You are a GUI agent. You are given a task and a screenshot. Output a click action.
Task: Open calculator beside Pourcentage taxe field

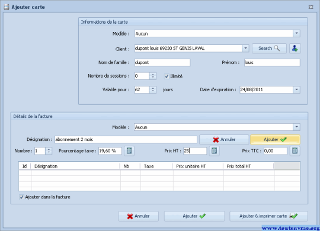(129, 151)
